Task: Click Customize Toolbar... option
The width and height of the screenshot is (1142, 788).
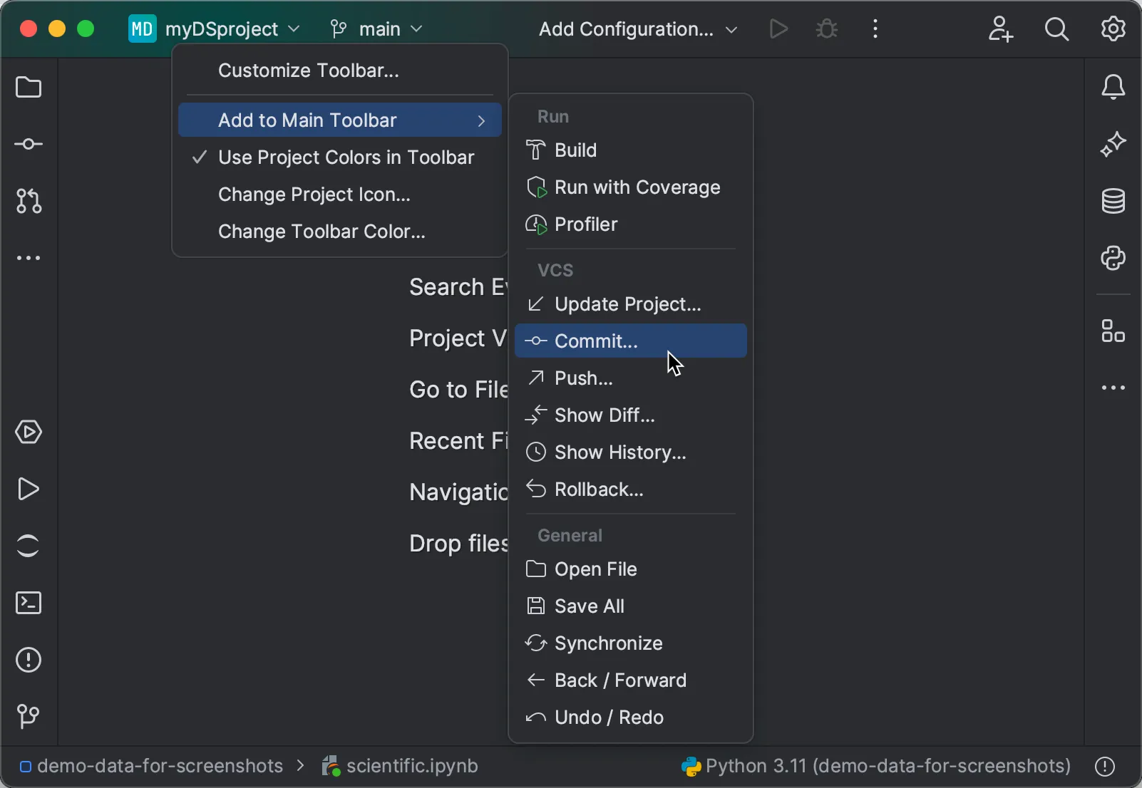Action: [x=308, y=71]
